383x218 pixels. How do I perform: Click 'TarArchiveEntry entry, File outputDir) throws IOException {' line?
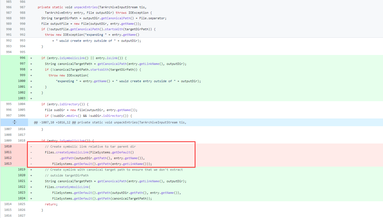[98, 13]
